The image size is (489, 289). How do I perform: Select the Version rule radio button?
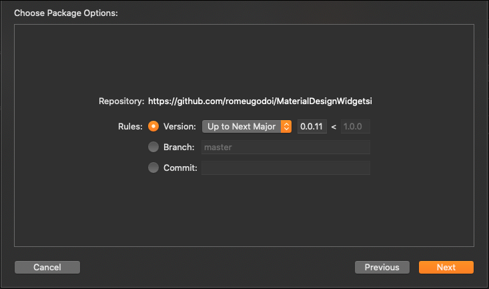click(153, 126)
